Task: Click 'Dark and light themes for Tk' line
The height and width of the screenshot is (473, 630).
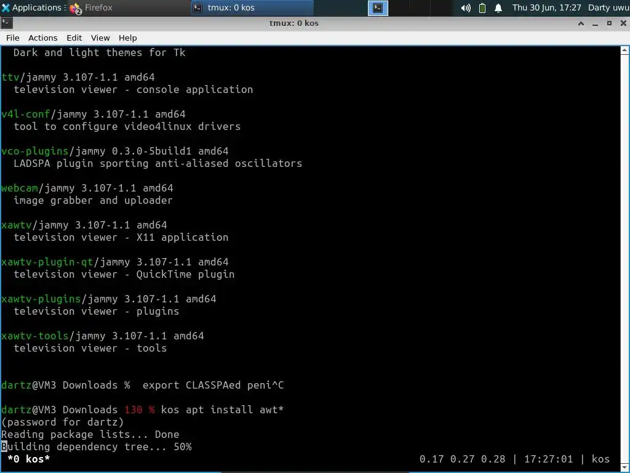Action: click(99, 52)
